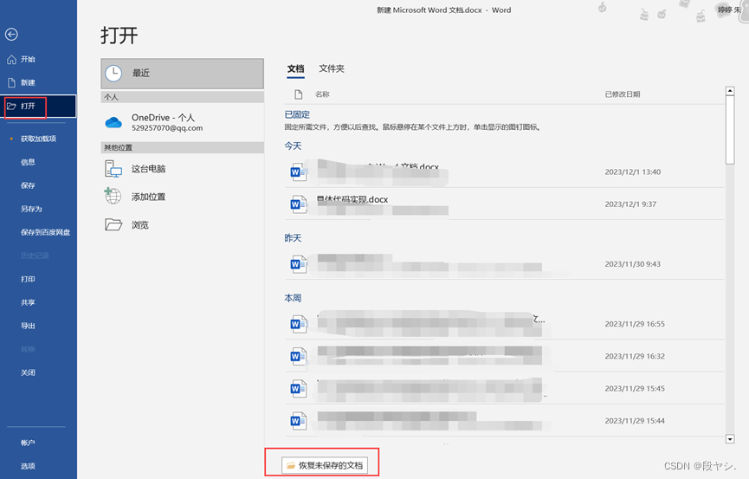Open Get Add-ins (获取加载项)
Viewport: 749px width, 479px height.
coord(38,139)
